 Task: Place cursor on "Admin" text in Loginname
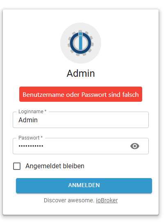[28, 120]
